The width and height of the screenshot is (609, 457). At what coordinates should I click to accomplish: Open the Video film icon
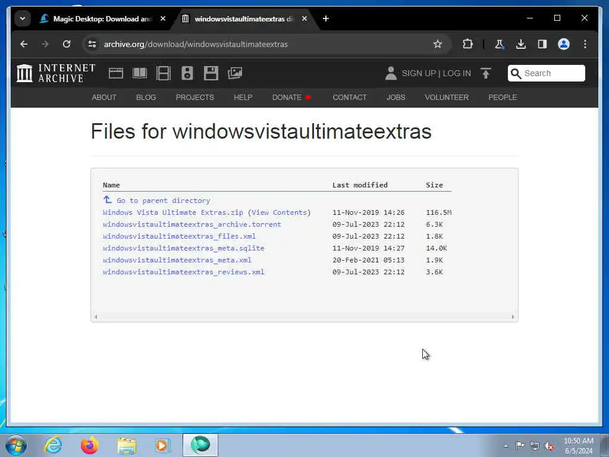click(164, 73)
